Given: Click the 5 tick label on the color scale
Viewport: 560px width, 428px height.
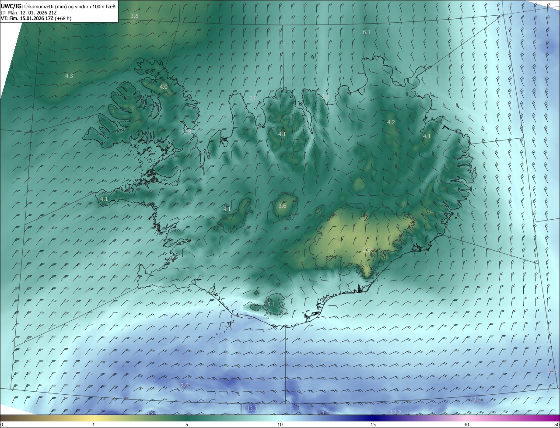Looking at the screenshot, I should (187, 424).
